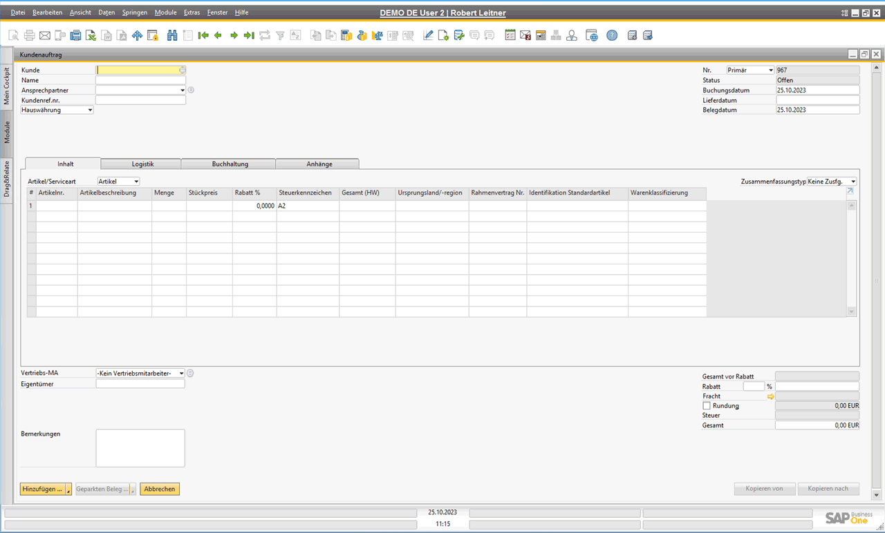Image resolution: width=885 pixels, height=533 pixels.
Task: Click the layout designer pencil icon
Action: click(428, 35)
